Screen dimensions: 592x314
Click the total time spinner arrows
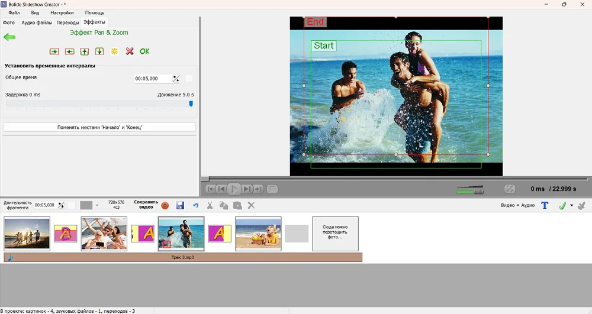(x=176, y=78)
